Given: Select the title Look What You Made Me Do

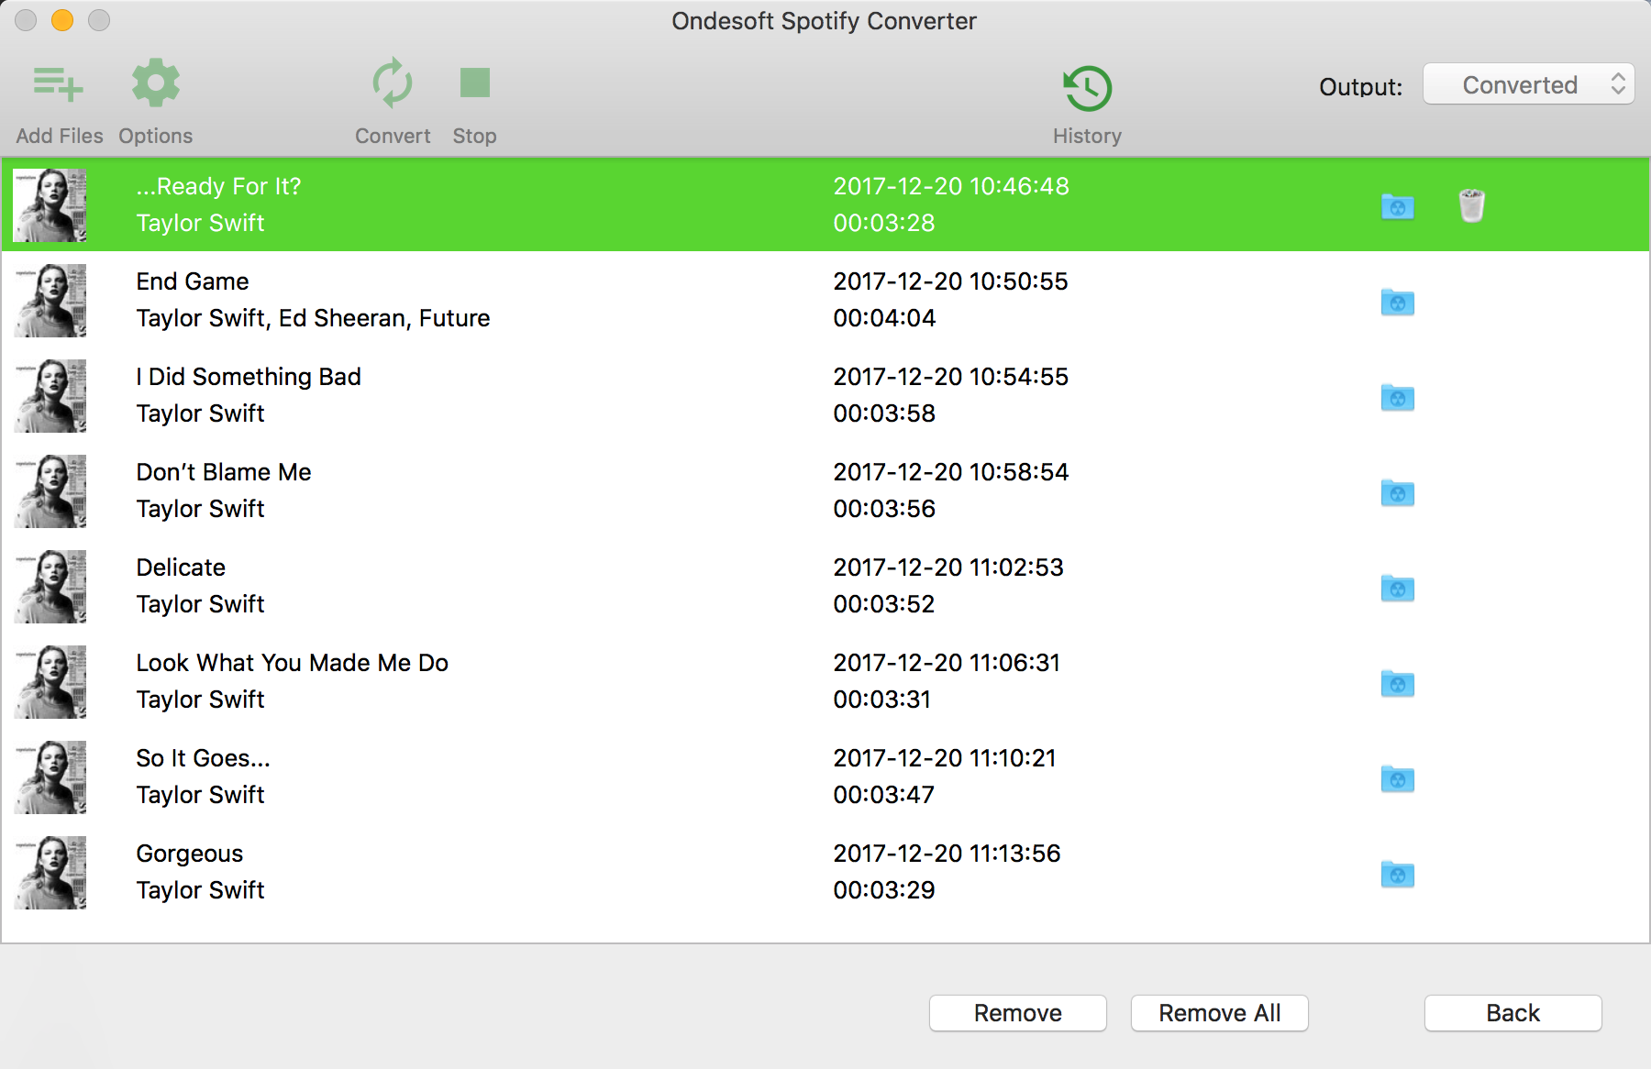Looking at the screenshot, I should [x=292, y=663].
